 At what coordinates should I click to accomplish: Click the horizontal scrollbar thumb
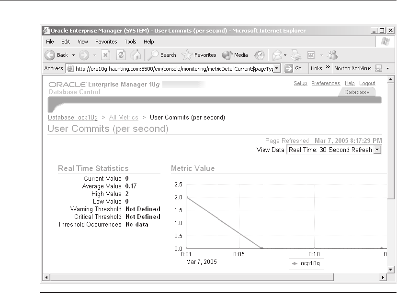click(192, 277)
